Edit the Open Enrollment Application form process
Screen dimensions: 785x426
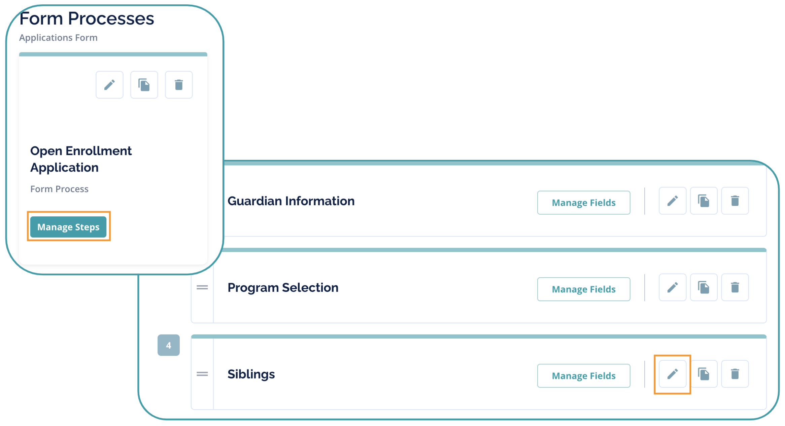click(x=109, y=85)
